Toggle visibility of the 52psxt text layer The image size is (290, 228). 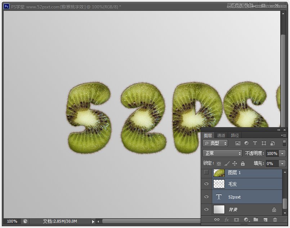[206, 197]
